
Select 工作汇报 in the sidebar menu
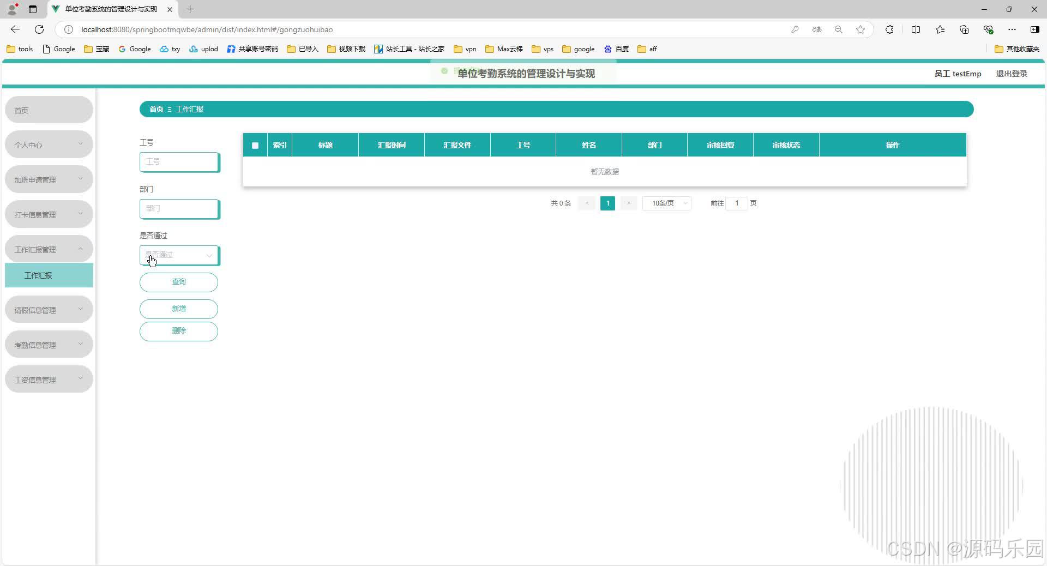(x=49, y=275)
